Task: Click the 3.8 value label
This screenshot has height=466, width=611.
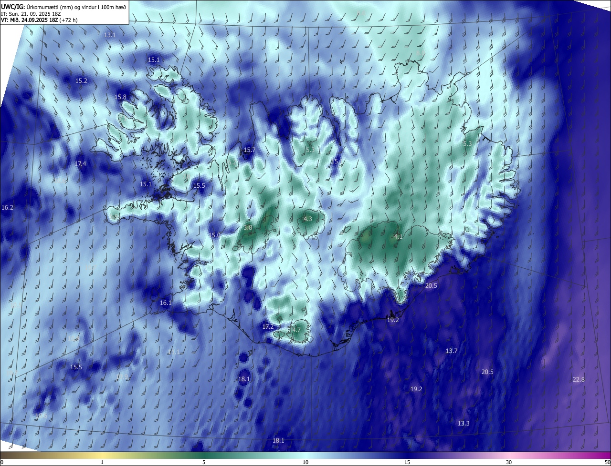Action: tap(248, 228)
